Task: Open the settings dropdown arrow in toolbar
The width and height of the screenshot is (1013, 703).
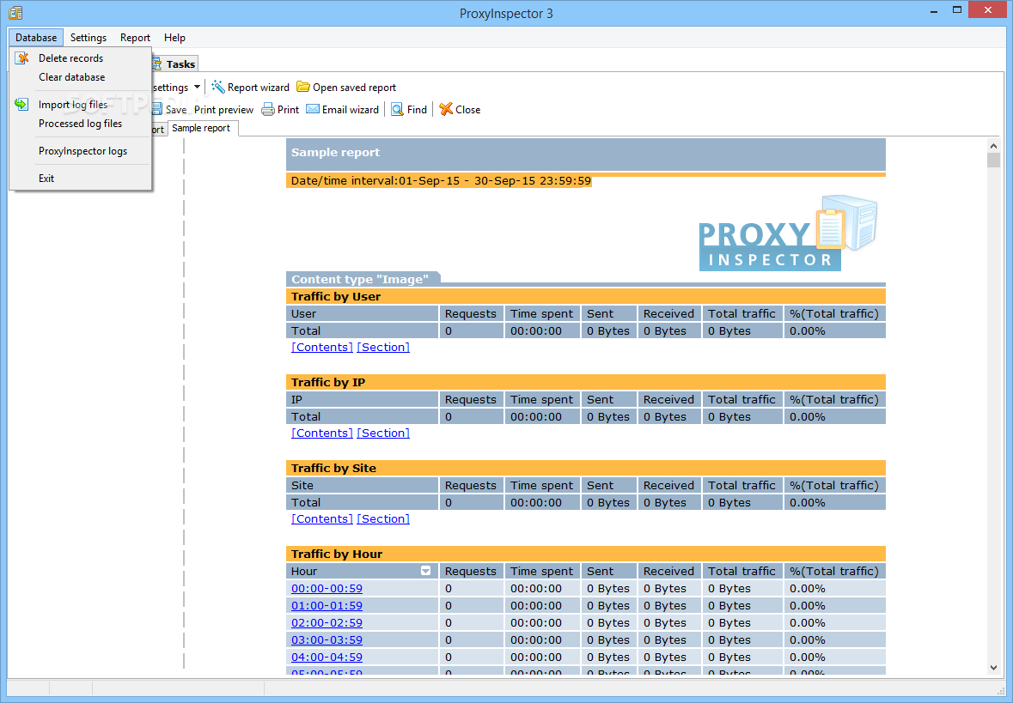Action: pyautogui.click(x=197, y=88)
